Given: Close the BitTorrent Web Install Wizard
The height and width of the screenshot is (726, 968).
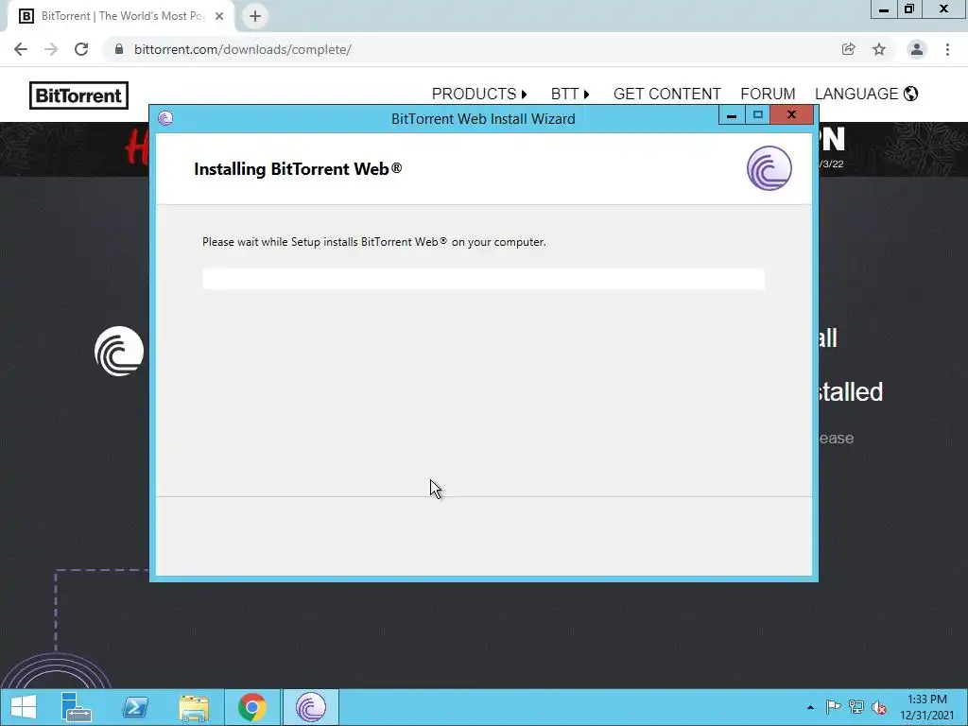Looking at the screenshot, I should coord(791,114).
